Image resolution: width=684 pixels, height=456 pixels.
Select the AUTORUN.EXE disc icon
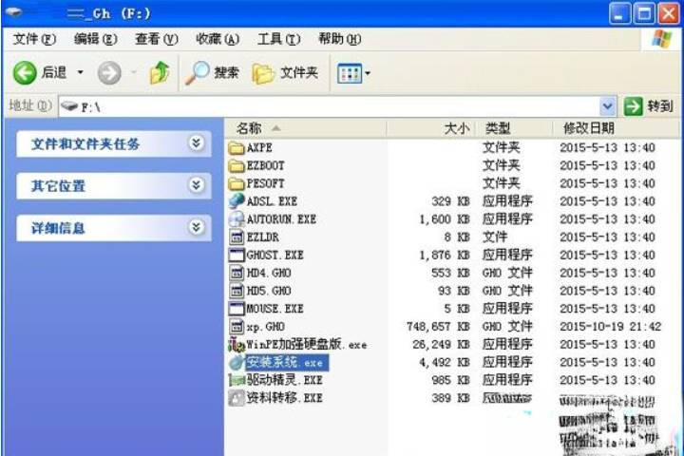[237, 219]
